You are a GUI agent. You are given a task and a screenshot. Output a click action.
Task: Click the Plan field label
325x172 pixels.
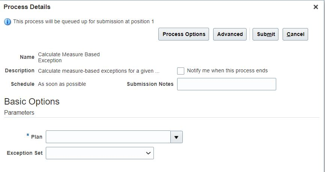37,137
